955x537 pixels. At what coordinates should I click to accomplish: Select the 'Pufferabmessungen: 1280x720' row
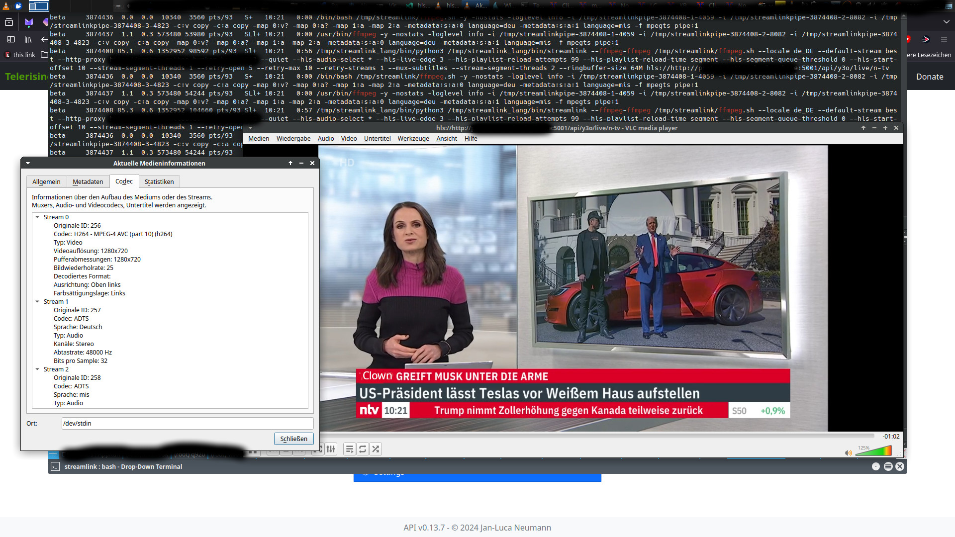tap(97, 260)
